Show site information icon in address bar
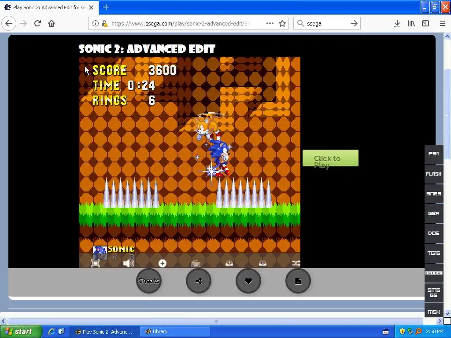 click(x=95, y=24)
